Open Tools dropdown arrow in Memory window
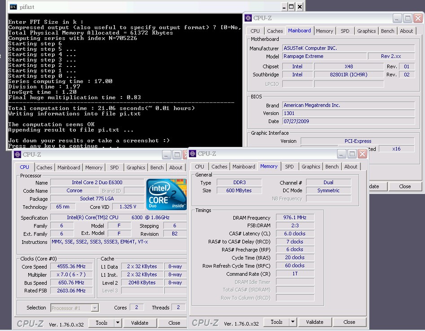The width and height of the screenshot is (425, 331). [x=293, y=322]
